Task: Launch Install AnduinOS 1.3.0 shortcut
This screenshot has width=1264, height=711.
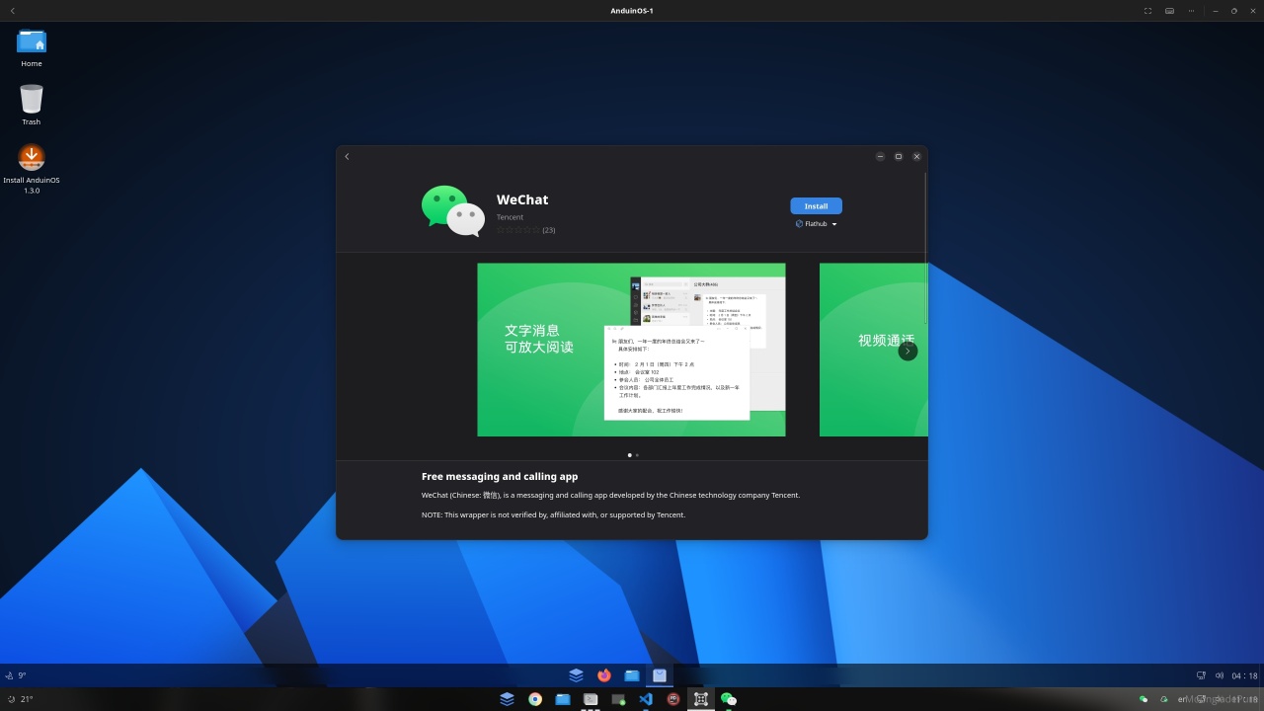Action: pyautogui.click(x=32, y=168)
